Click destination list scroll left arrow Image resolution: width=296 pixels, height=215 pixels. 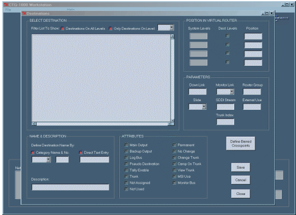coord(33,124)
